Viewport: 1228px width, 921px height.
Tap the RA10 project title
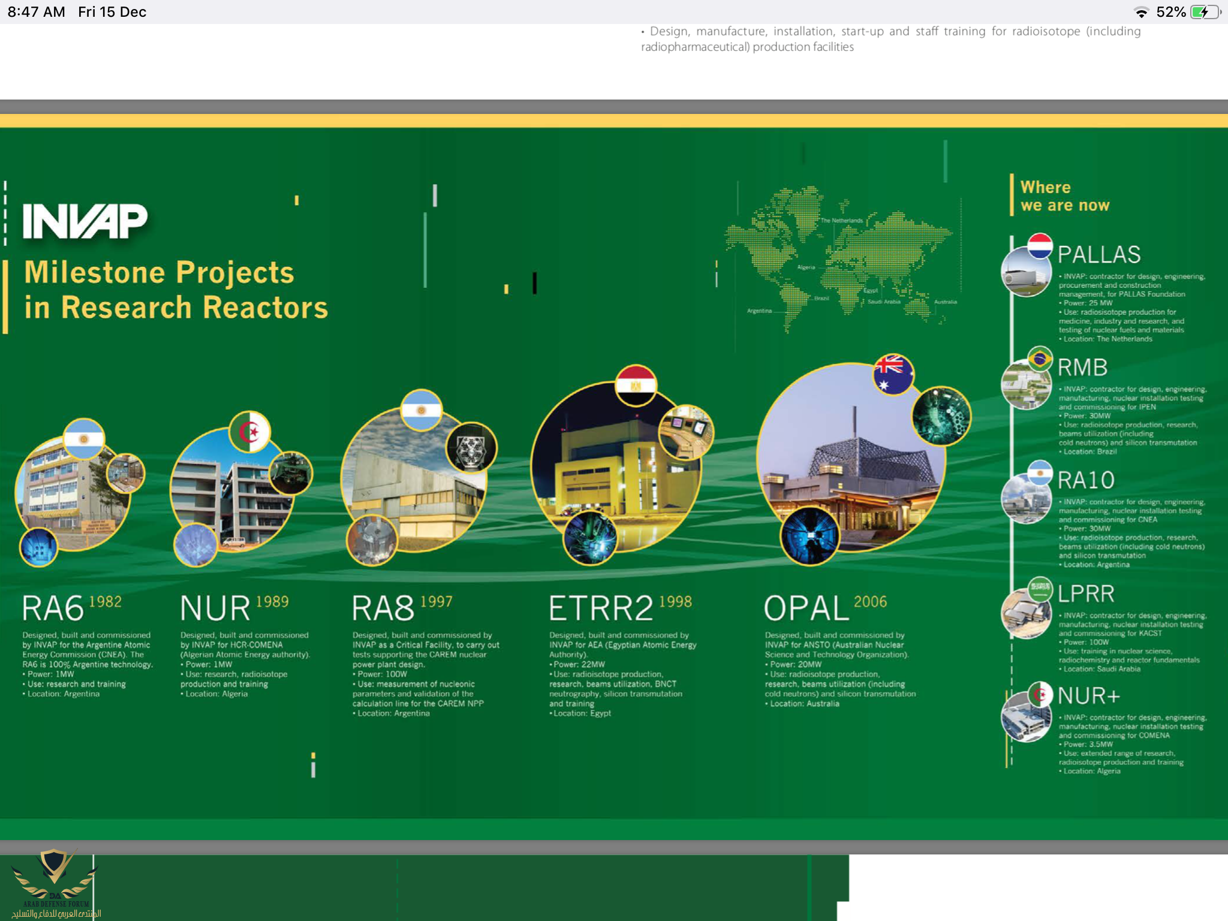[1086, 480]
